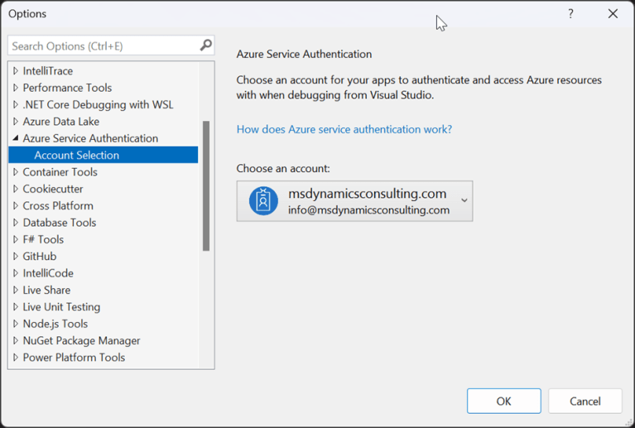The image size is (635, 428).
Task: Close the Options dialog
Action: point(613,14)
